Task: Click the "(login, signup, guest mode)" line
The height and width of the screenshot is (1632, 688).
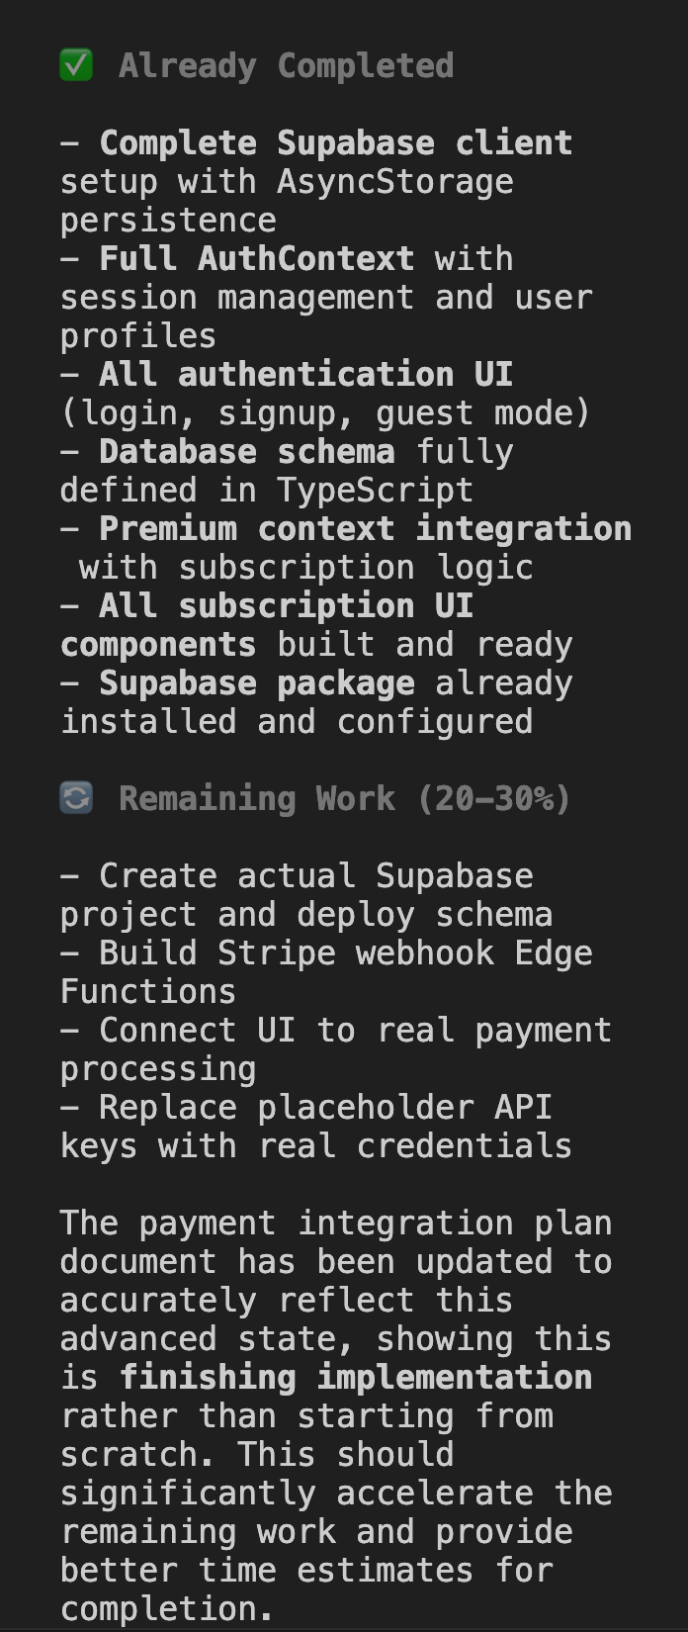Action: (325, 413)
